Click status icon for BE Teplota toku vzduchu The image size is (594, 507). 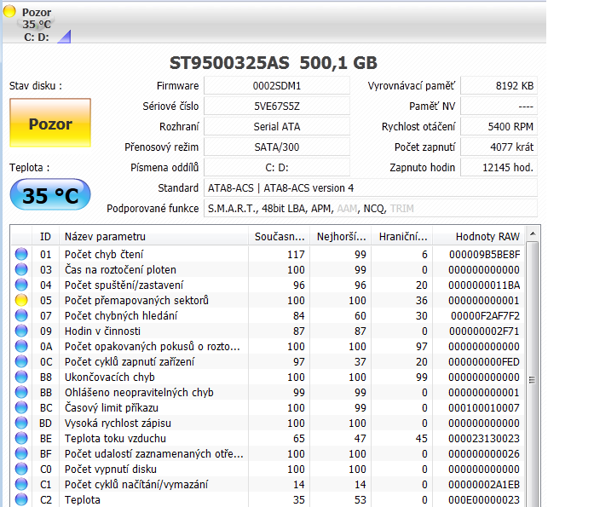(21, 438)
